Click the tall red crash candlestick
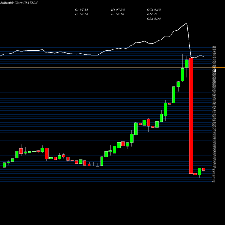 [191, 116]
